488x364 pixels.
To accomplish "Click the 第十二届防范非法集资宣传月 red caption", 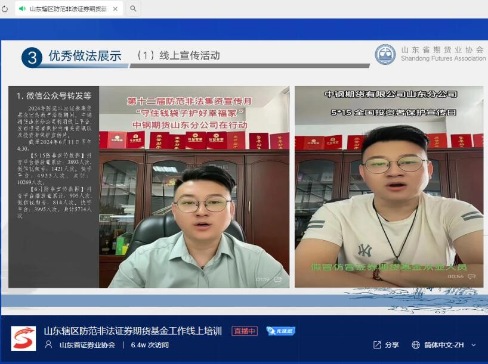I will click(190, 101).
